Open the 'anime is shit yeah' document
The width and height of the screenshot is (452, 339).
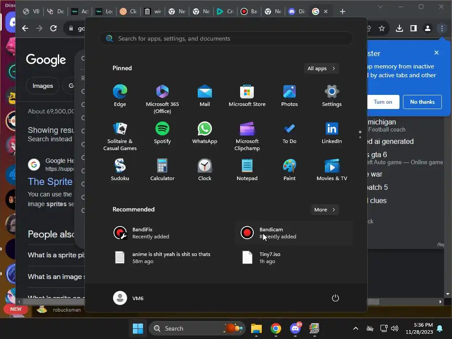click(x=168, y=258)
